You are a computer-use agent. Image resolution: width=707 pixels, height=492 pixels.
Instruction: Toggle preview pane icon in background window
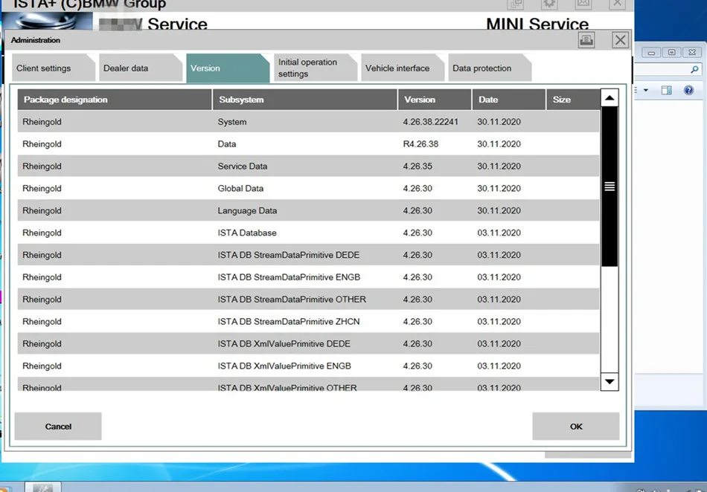(x=666, y=91)
